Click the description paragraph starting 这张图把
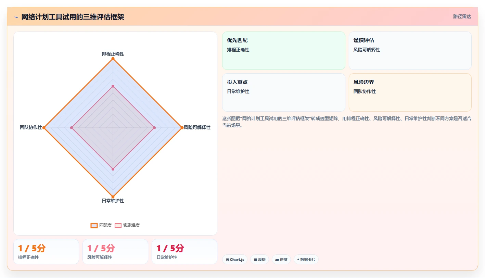This screenshot has width=485, height=278. click(347, 122)
